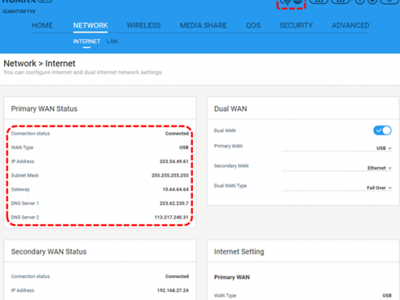400x300 pixels.
Task: Click the Wi-Fi status icon in header
Action: (x=287, y=2)
